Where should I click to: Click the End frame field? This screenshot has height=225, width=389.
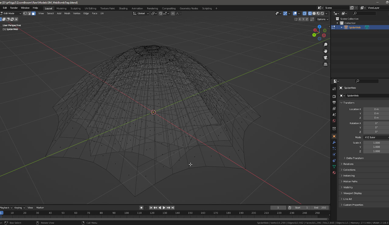click(x=320, y=208)
